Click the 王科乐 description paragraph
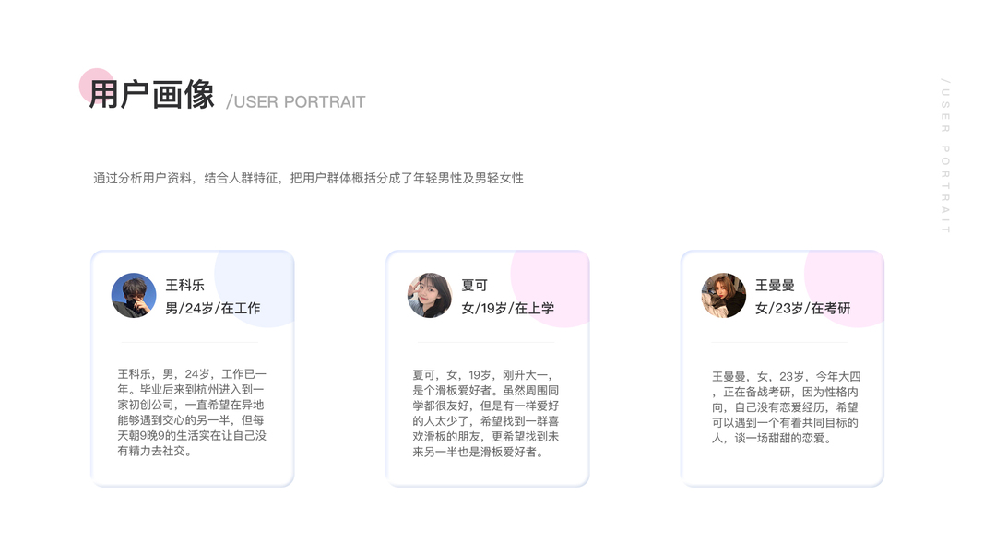 click(x=192, y=412)
